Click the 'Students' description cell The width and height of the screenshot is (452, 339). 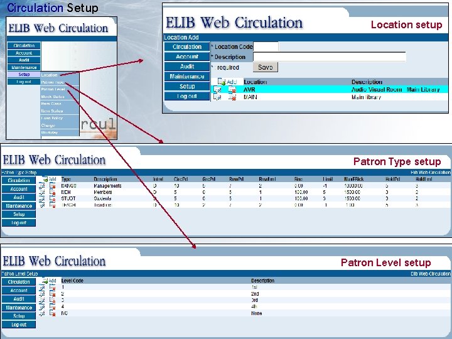103,198
